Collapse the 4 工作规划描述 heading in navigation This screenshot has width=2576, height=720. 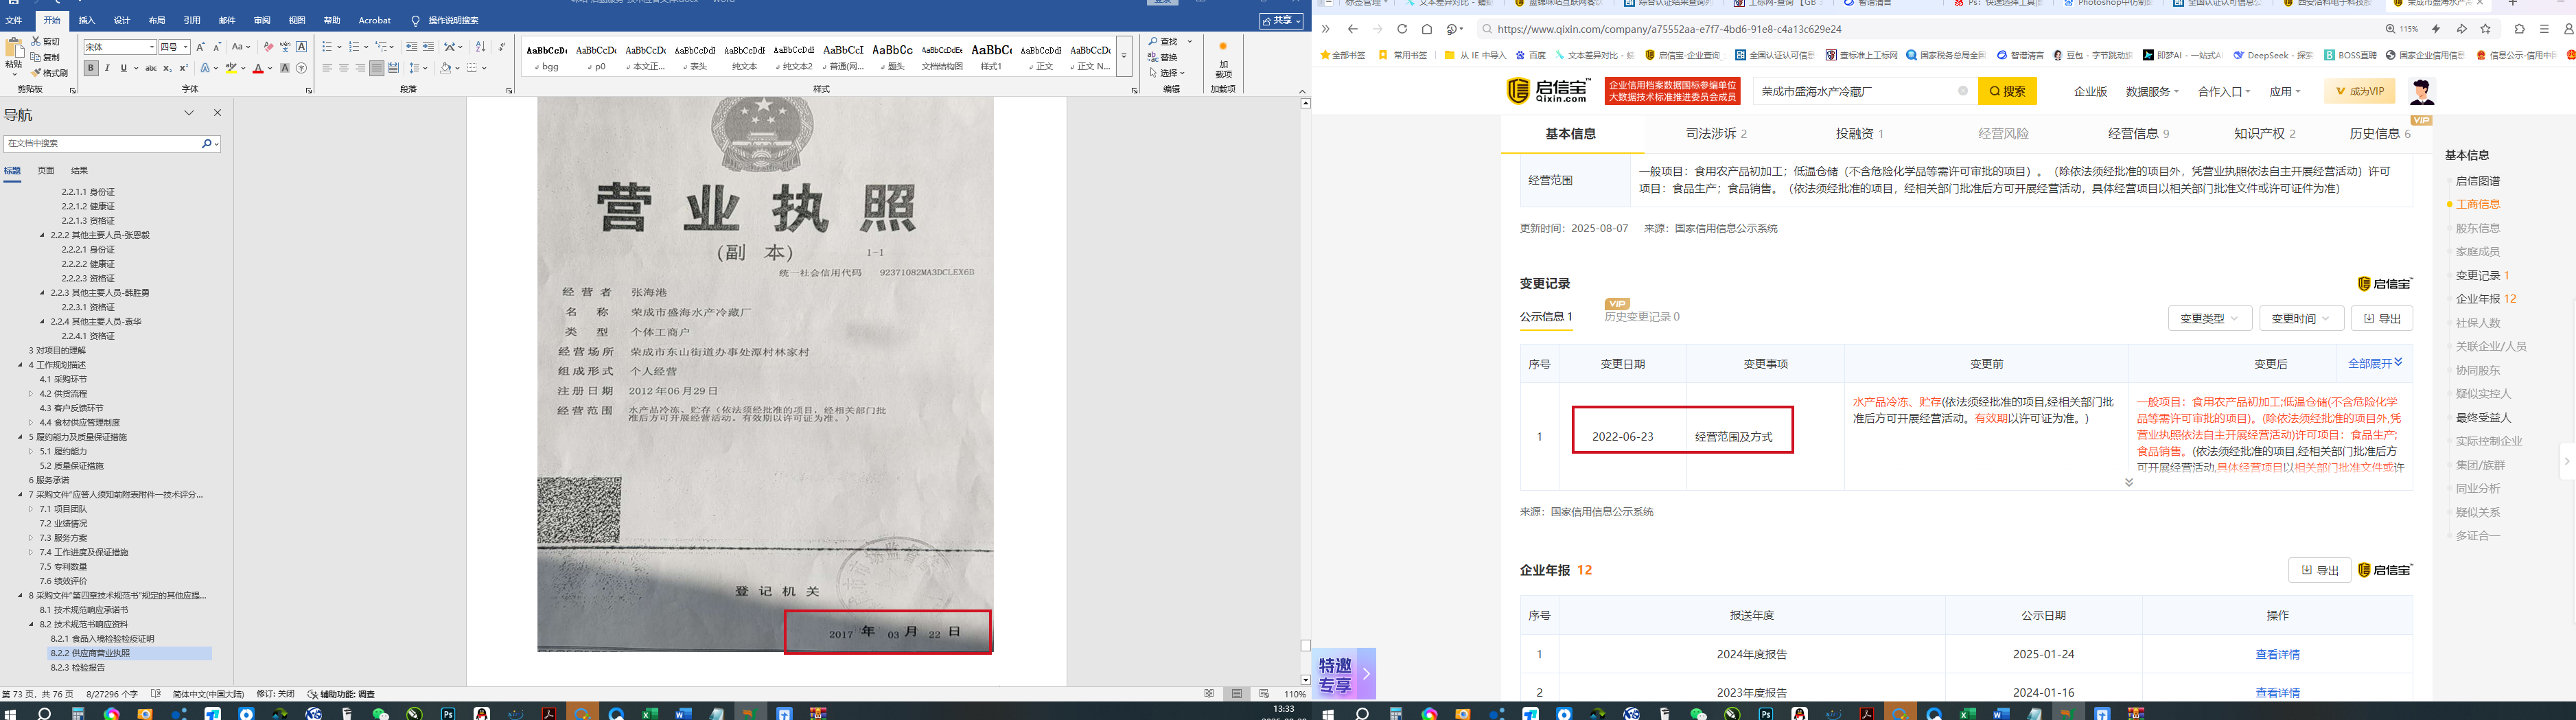click(x=21, y=365)
